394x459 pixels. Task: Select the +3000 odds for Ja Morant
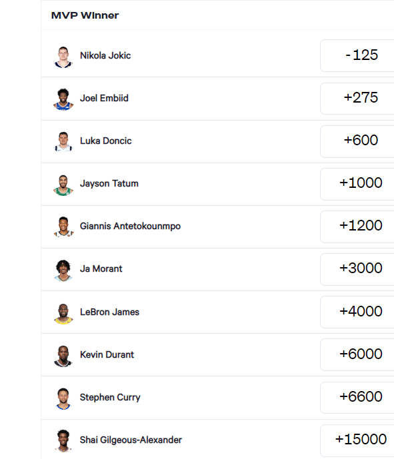tap(357, 269)
